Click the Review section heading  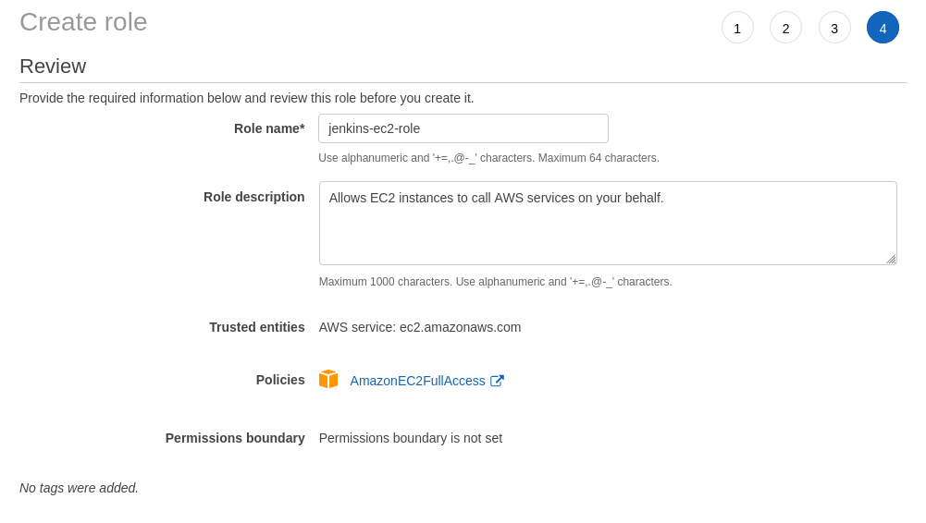[x=53, y=67]
